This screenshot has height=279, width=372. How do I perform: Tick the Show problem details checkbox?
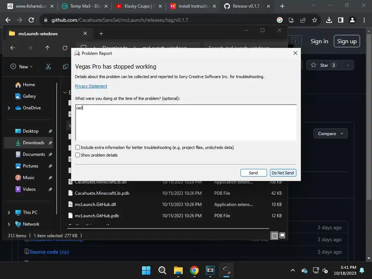click(78, 155)
